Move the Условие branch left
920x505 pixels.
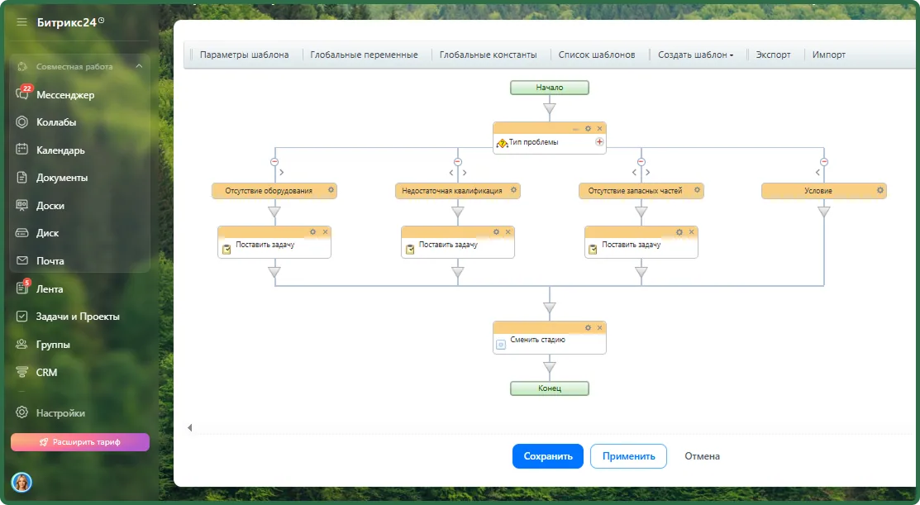818,173
